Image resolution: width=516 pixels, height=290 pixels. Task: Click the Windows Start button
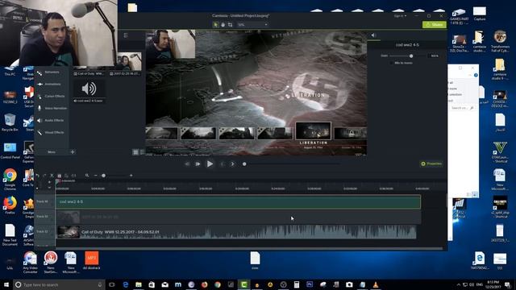tap(6, 284)
